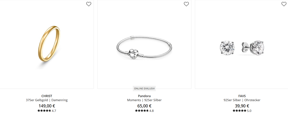Image resolution: width=288 pixels, height=115 pixels.
Task: View the 4.7 star rating reviews
Action: (47, 111)
